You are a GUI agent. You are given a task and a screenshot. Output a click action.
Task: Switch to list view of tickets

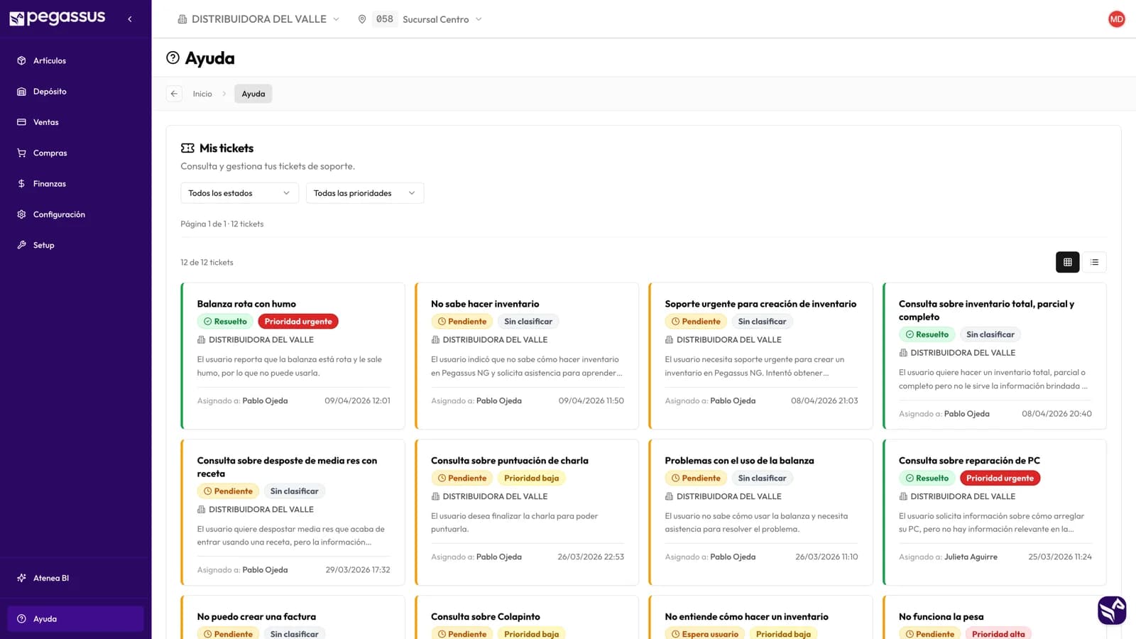click(x=1094, y=262)
